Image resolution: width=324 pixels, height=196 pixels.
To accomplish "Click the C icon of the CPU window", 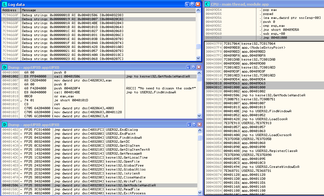I will (x=207, y=4).
